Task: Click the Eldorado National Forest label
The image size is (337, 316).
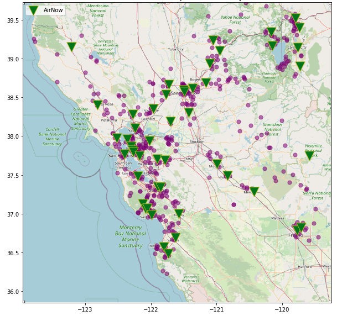Action: (269, 77)
